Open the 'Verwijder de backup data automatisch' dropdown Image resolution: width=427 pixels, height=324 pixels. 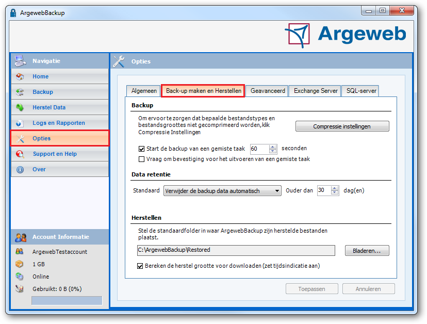coord(222,191)
